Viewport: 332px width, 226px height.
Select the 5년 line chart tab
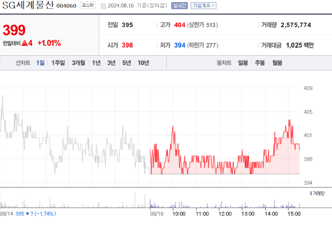[x=127, y=63]
